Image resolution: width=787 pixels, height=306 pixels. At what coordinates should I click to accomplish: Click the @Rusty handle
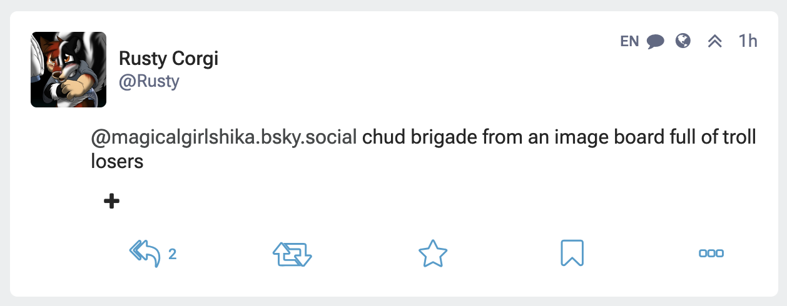pyautogui.click(x=149, y=82)
